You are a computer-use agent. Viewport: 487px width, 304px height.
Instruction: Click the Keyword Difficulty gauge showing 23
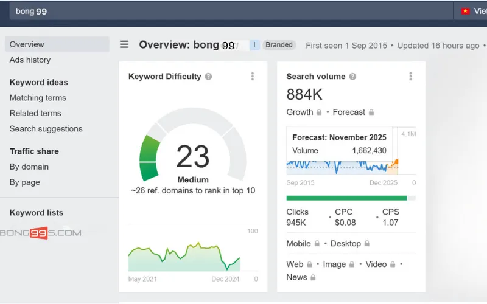(193, 146)
